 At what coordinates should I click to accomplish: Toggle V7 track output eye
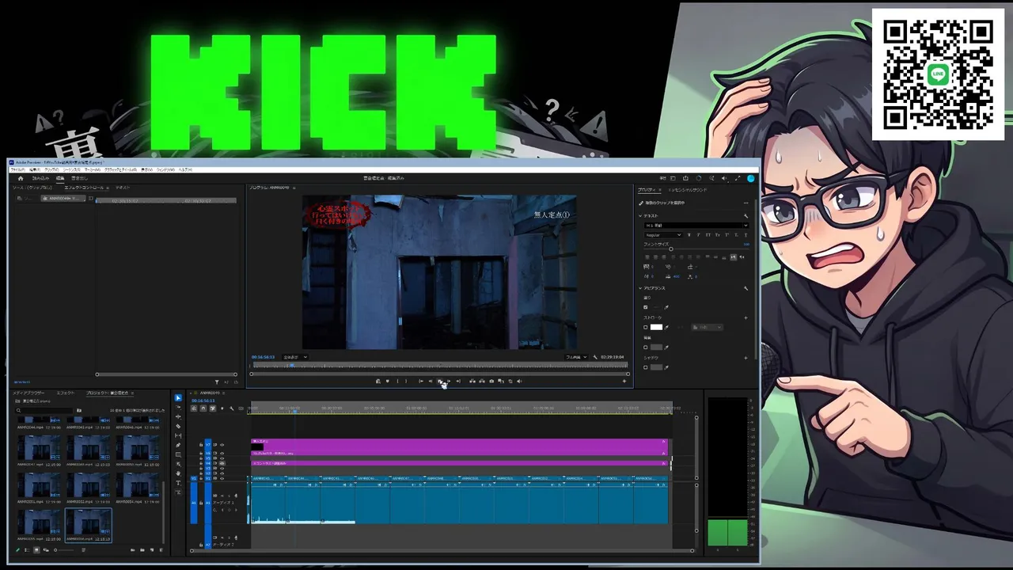(x=222, y=445)
